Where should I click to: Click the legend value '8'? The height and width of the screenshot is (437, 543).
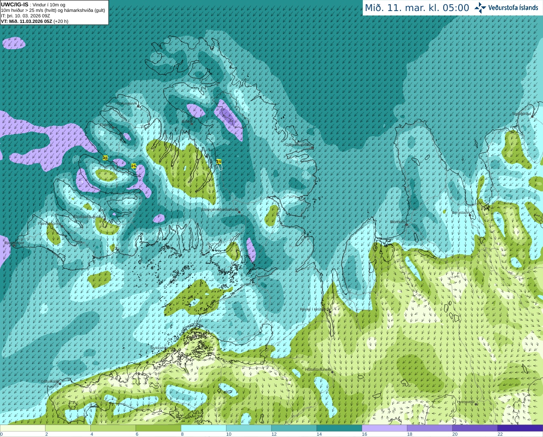point(182,434)
